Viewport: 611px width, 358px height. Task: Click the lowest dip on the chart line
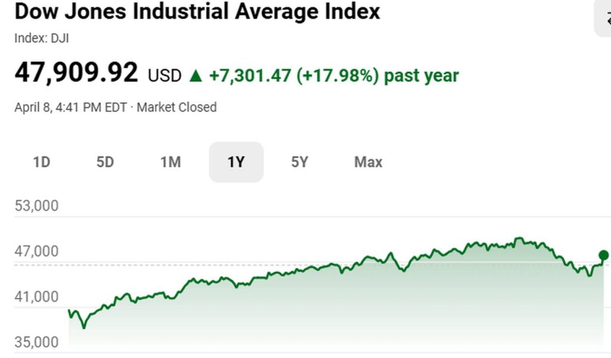coord(84,327)
